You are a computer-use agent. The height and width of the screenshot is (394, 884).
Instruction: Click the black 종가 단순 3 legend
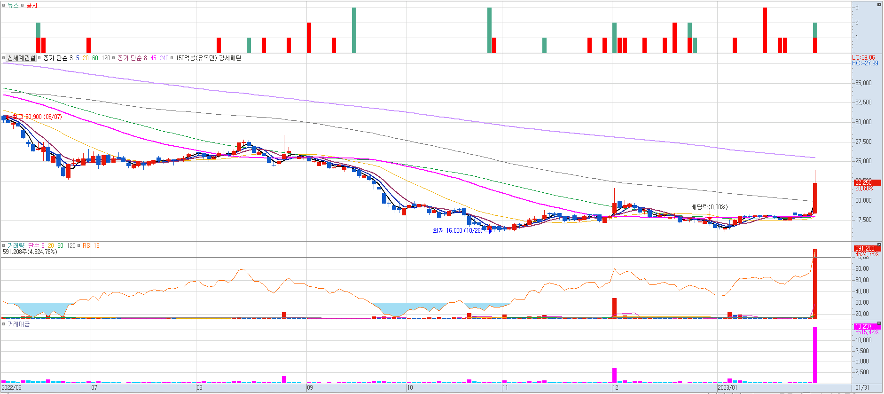click(x=58, y=58)
